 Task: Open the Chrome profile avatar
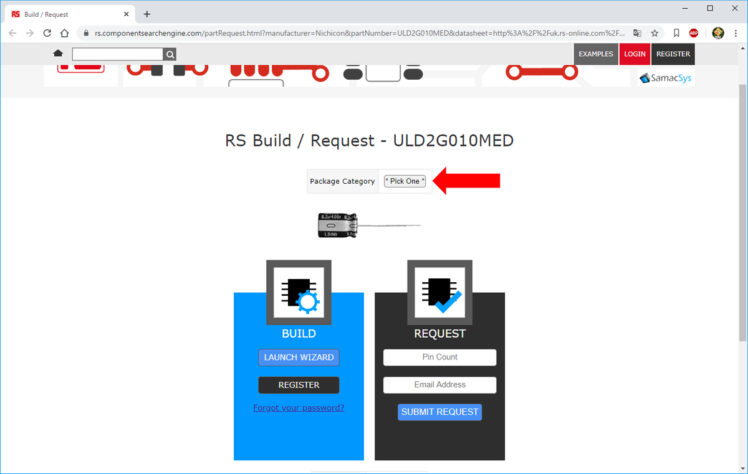pyautogui.click(x=717, y=33)
